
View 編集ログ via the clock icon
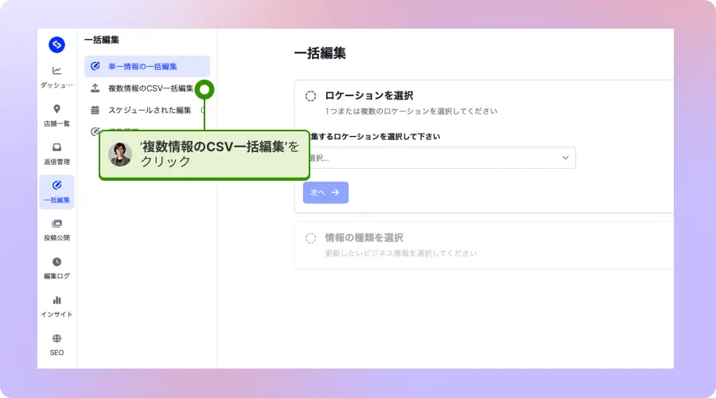click(x=56, y=262)
